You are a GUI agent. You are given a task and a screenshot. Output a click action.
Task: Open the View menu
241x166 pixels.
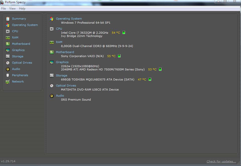(x=12, y=9)
